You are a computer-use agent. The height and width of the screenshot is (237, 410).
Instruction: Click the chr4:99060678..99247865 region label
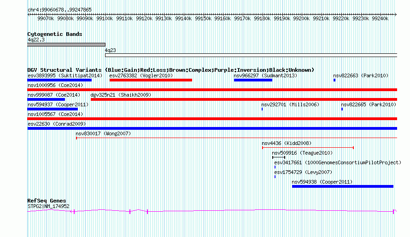pos(59,10)
